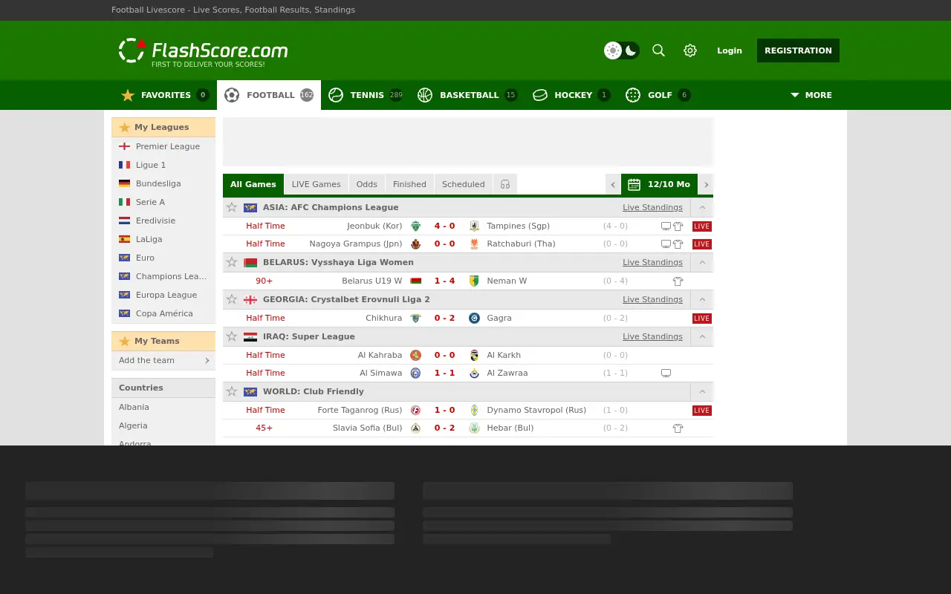Collapse the Iraq Super League section

702,336
